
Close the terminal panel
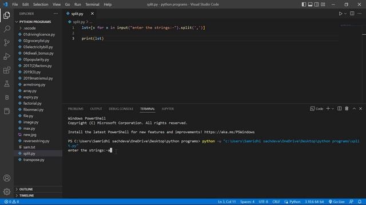[x=360, y=109]
